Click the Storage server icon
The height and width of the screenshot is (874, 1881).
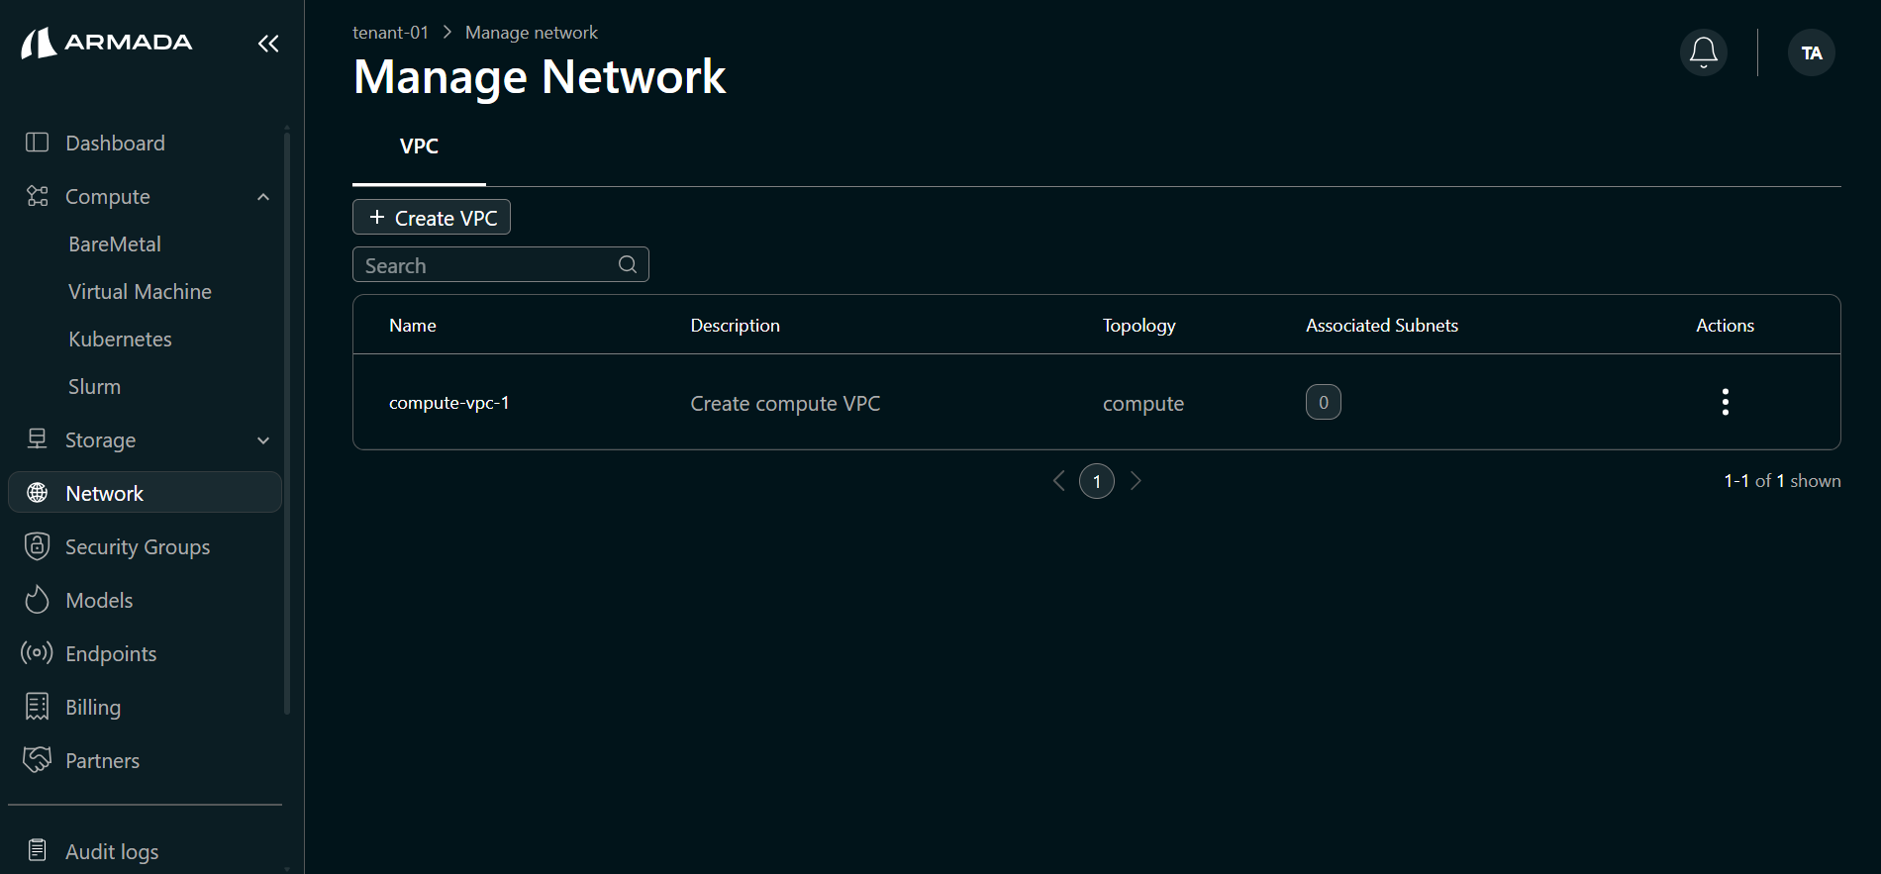point(37,439)
